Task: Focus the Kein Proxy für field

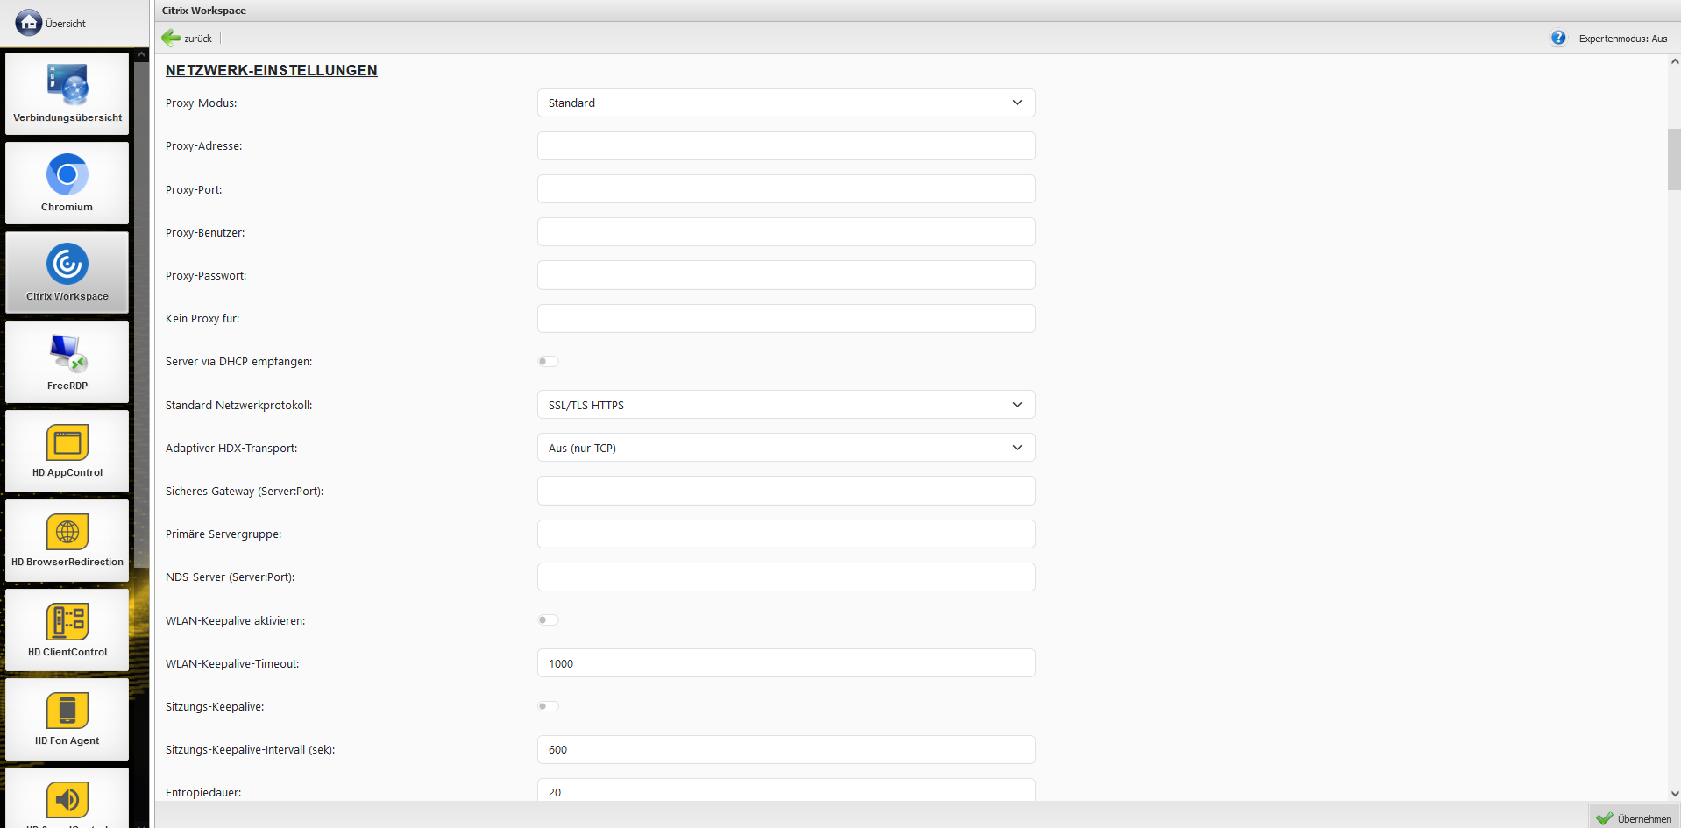Action: (786, 319)
